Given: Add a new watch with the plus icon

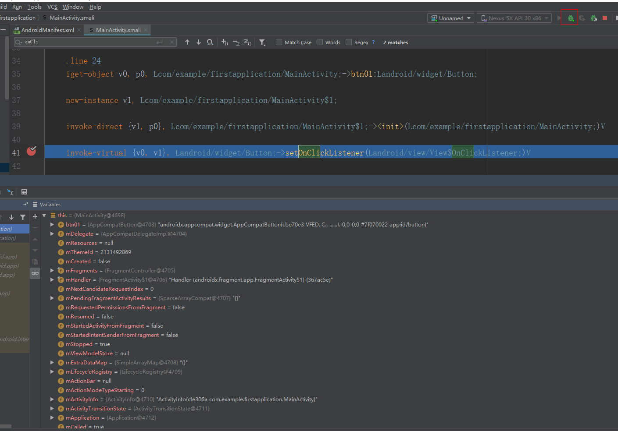Looking at the screenshot, I should [35, 216].
